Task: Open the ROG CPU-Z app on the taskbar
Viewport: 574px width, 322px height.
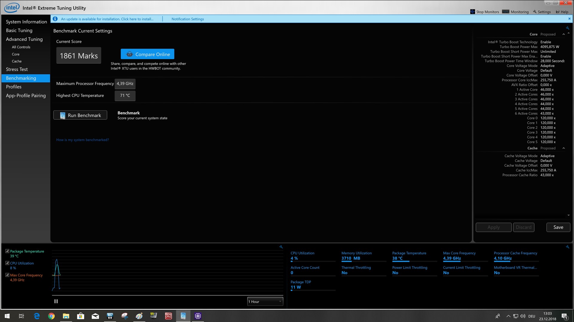Action: (169, 316)
